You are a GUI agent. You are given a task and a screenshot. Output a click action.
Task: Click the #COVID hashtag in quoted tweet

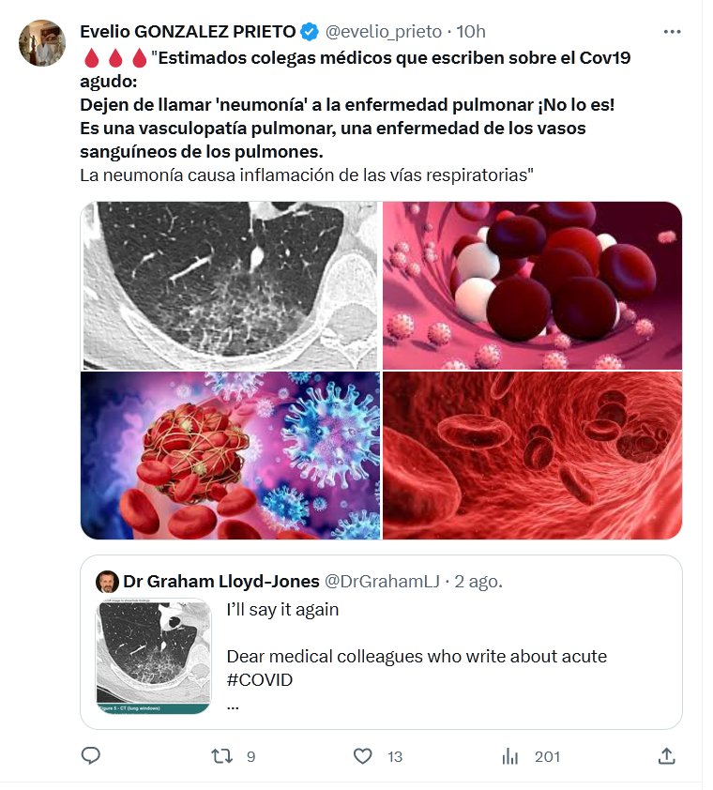tap(260, 679)
